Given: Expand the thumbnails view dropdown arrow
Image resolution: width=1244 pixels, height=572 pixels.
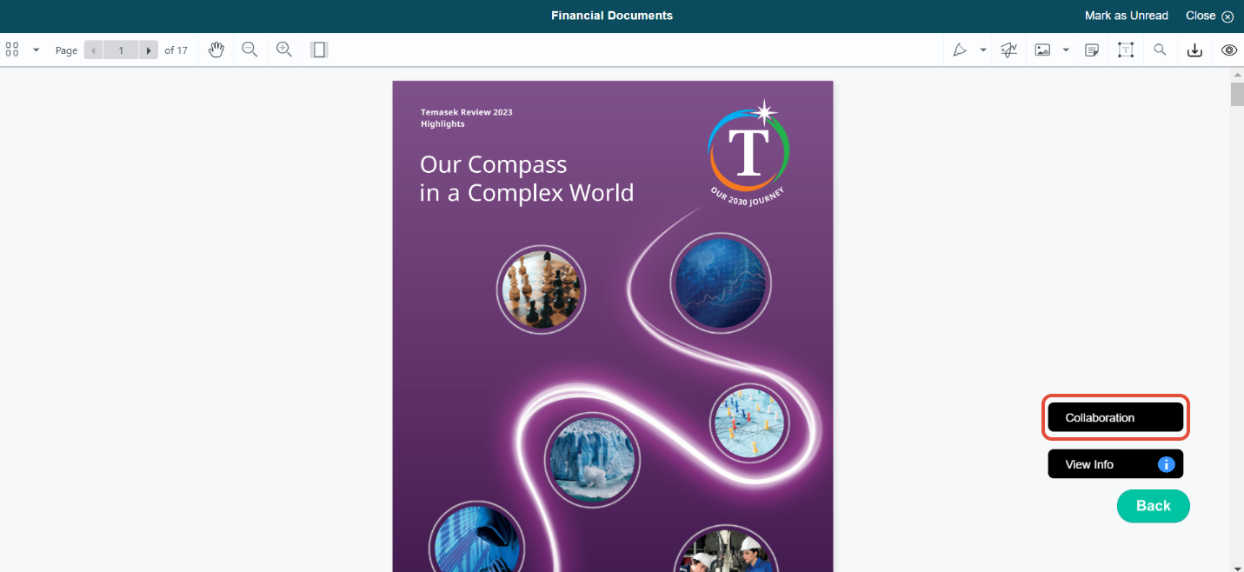Looking at the screenshot, I should coord(37,50).
